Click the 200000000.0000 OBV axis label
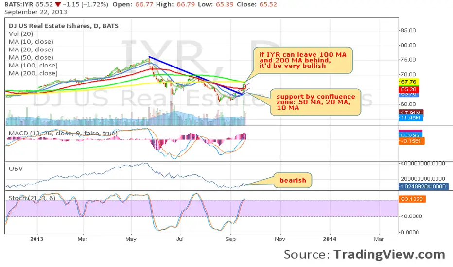453x267 pixels. click(423, 179)
